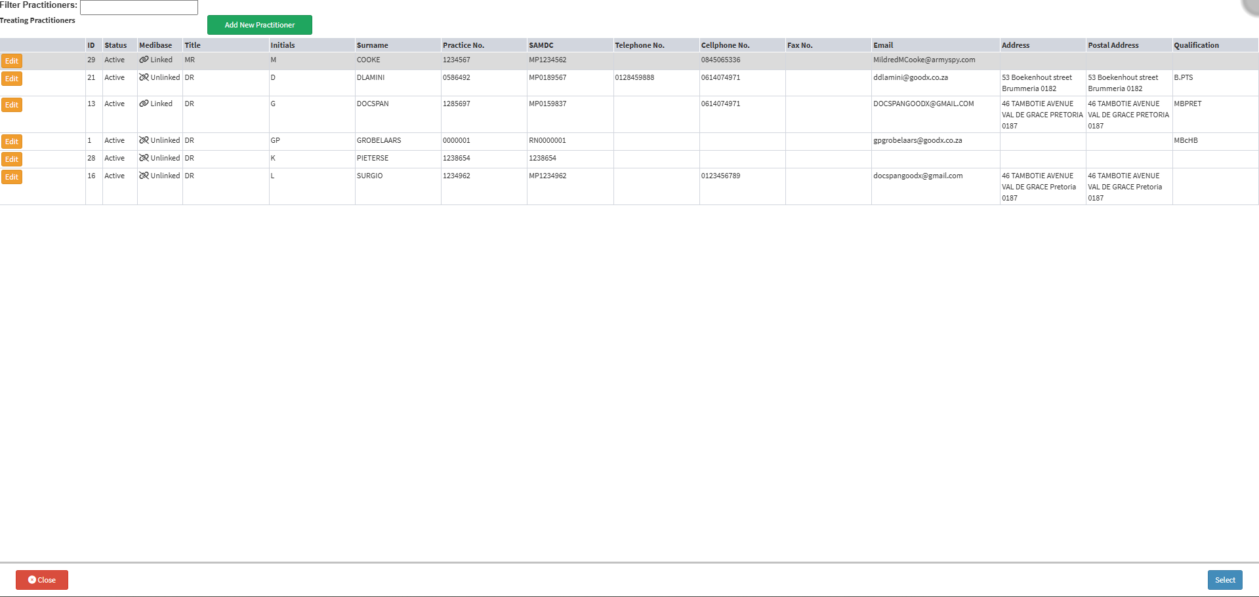
Task: Edit the GROBELAARS practitioner row
Action: [12, 142]
